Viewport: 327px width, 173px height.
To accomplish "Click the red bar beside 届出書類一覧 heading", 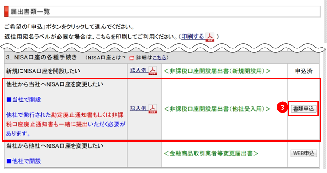I will (6, 12).
